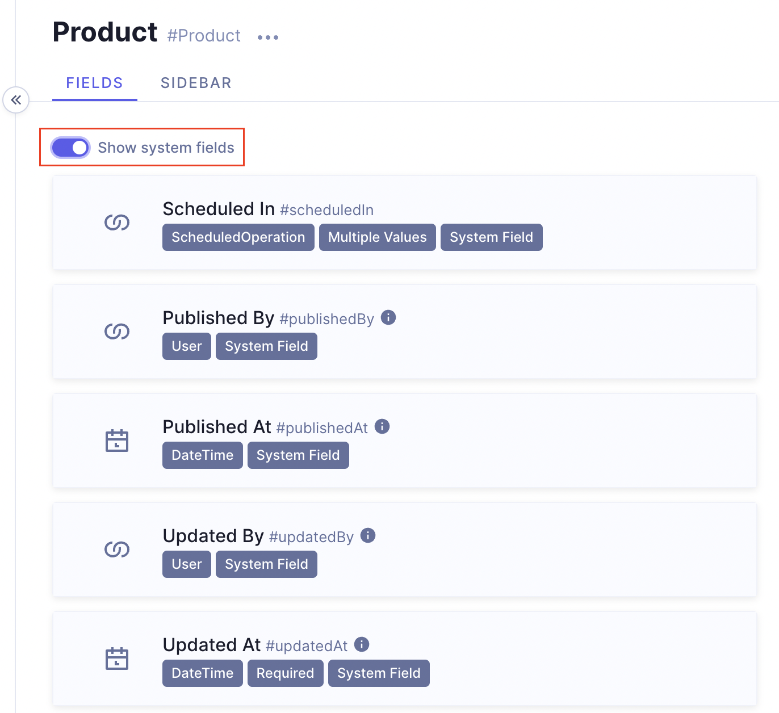Open the Product model three-dot menu
779x713 pixels.
268,37
